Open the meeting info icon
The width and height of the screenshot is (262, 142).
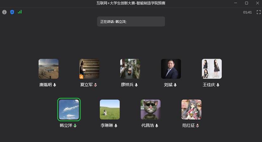tap(4, 12)
